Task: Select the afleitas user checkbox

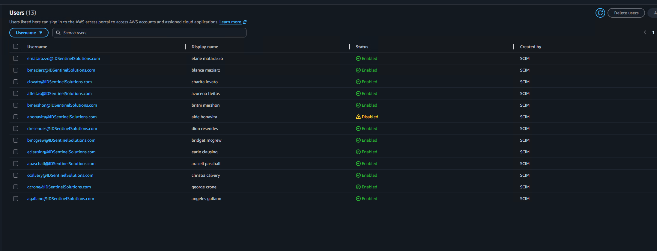Action: click(x=16, y=93)
